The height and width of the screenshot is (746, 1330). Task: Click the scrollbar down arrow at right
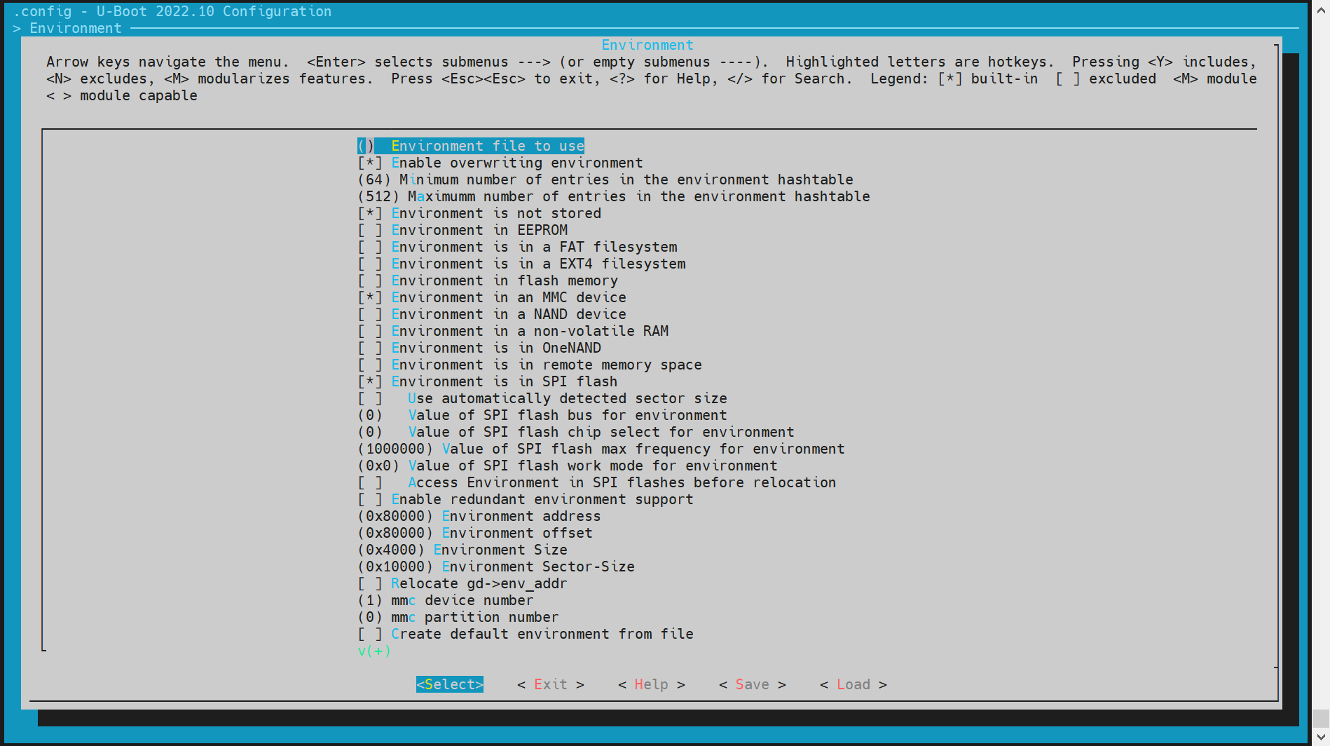coord(1320,736)
